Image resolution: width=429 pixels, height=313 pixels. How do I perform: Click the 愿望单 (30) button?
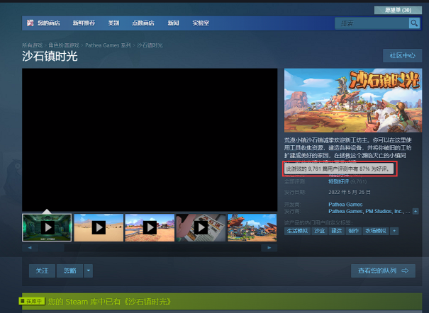coord(398,10)
